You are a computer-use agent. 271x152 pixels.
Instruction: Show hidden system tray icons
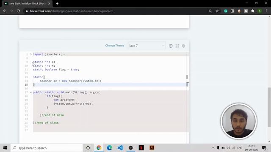213,148
